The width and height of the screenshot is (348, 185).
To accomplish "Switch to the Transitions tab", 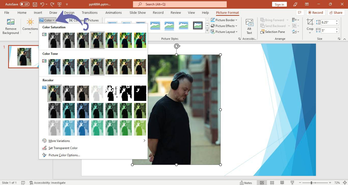I will (89, 12).
